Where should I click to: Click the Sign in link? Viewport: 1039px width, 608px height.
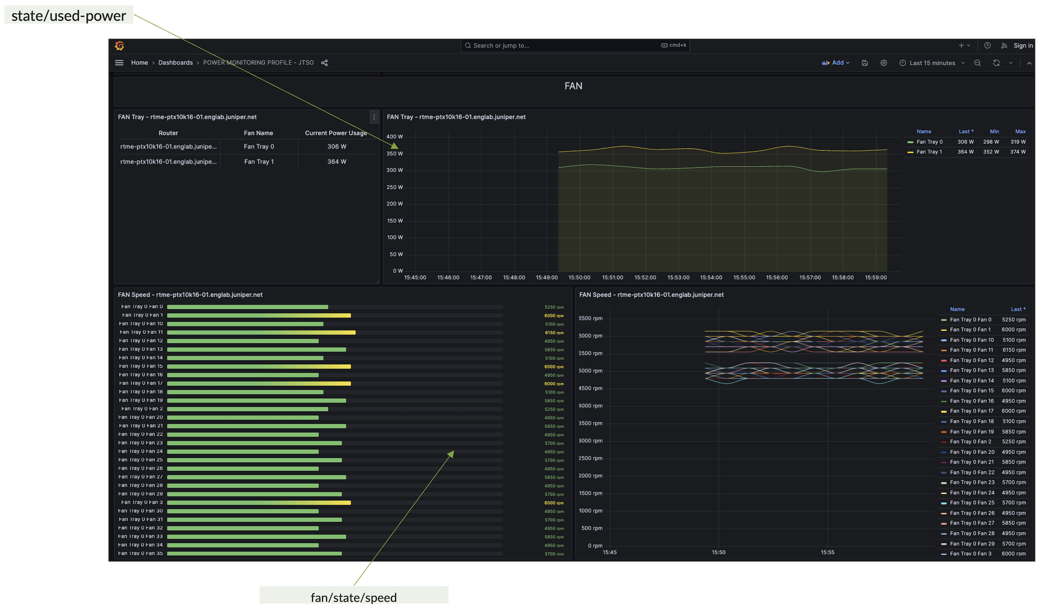click(1023, 45)
